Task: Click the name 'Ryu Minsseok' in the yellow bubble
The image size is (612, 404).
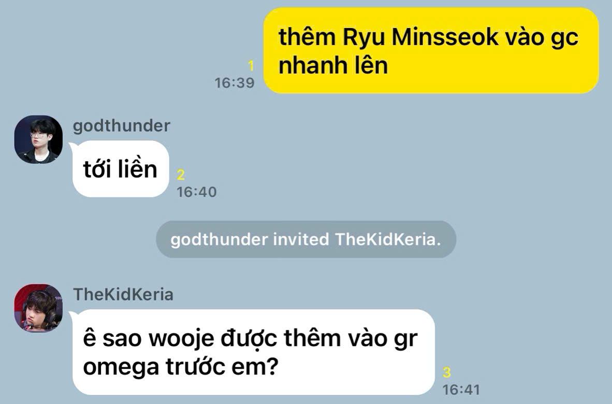Action: (421, 37)
